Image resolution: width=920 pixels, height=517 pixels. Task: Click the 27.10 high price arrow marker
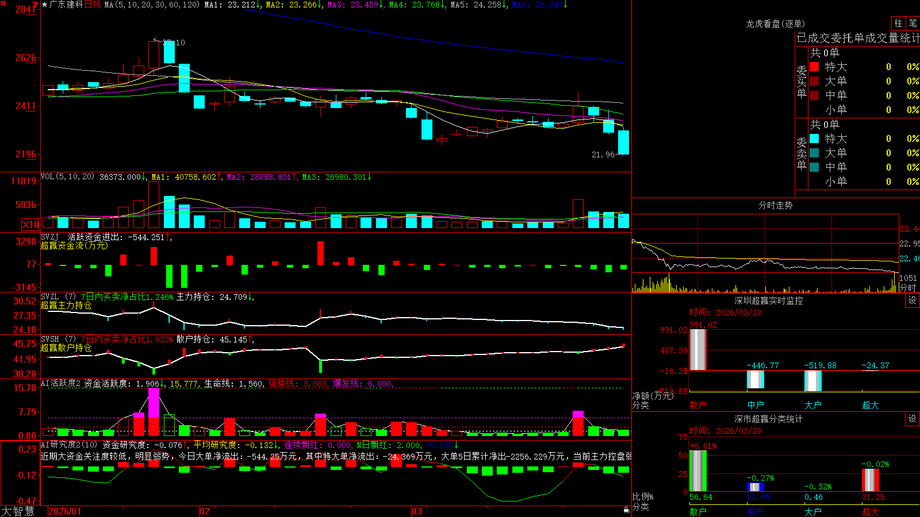pyautogui.click(x=170, y=43)
